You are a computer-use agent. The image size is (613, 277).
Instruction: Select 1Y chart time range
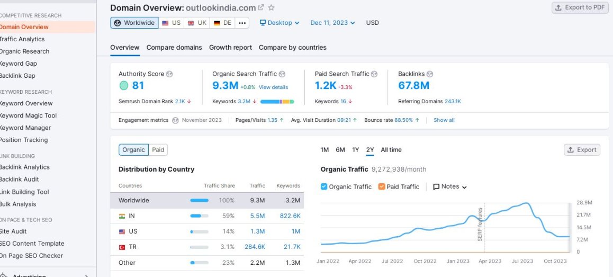(x=355, y=150)
